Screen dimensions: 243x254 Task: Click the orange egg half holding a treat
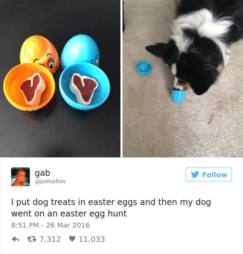29,87
